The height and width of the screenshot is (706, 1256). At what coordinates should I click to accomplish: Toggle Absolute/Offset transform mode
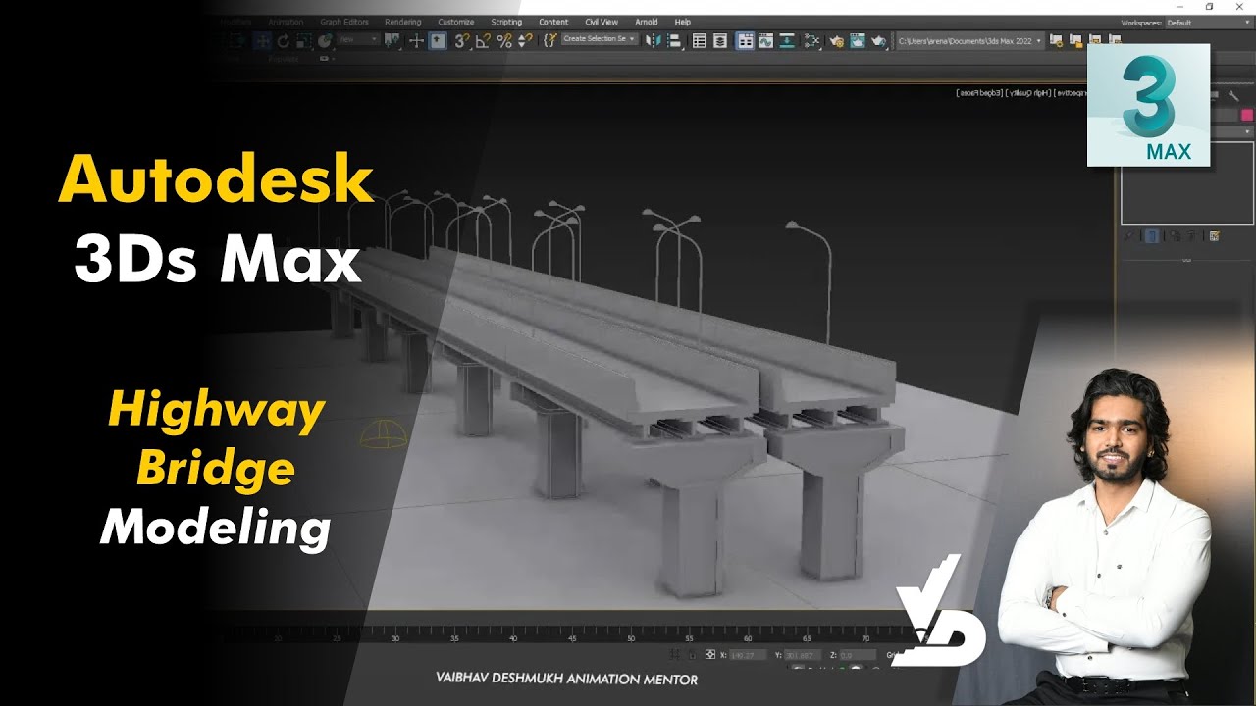[x=710, y=654]
